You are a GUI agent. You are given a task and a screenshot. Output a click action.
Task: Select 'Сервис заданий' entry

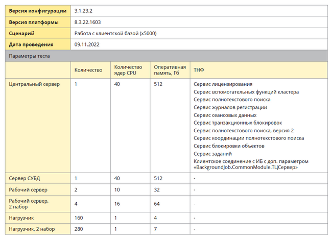(212, 154)
